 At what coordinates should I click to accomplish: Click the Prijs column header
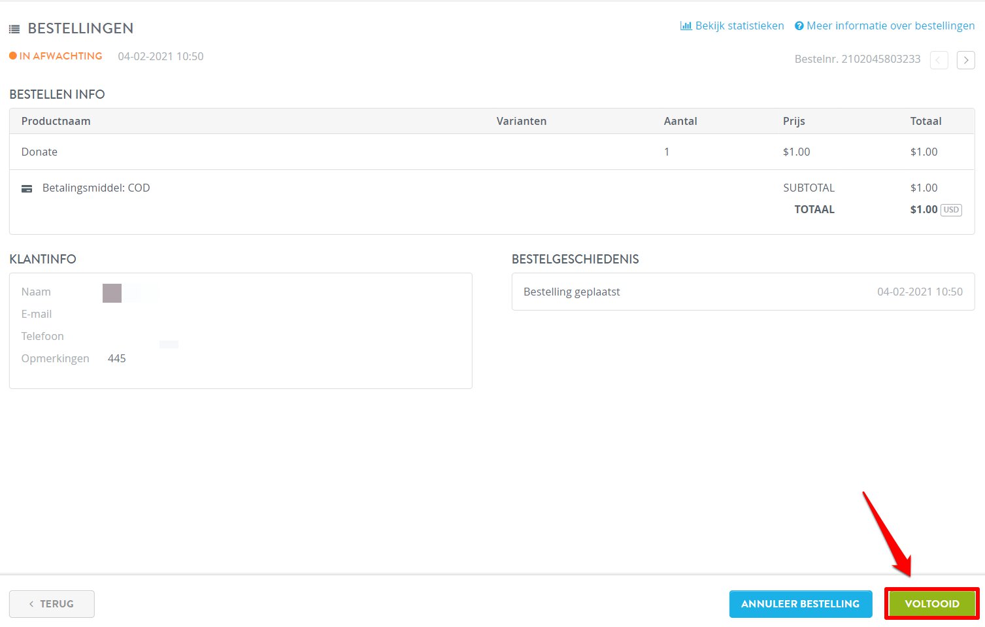pyautogui.click(x=794, y=121)
